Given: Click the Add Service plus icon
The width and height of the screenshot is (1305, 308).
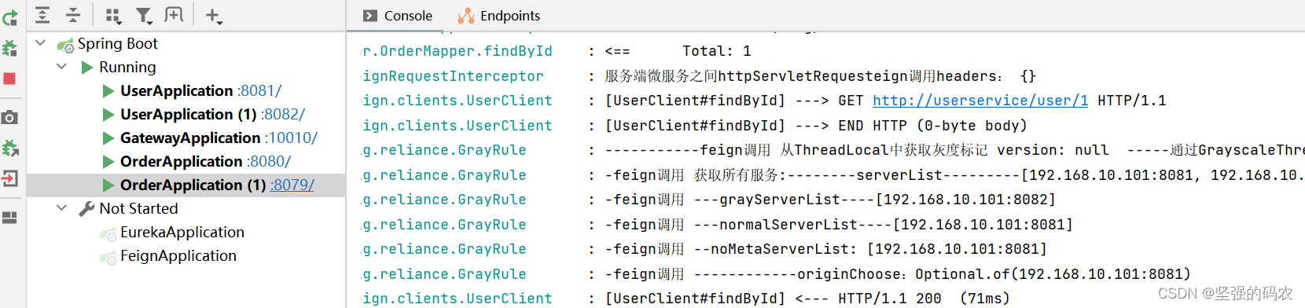Looking at the screenshot, I should pos(213,15).
